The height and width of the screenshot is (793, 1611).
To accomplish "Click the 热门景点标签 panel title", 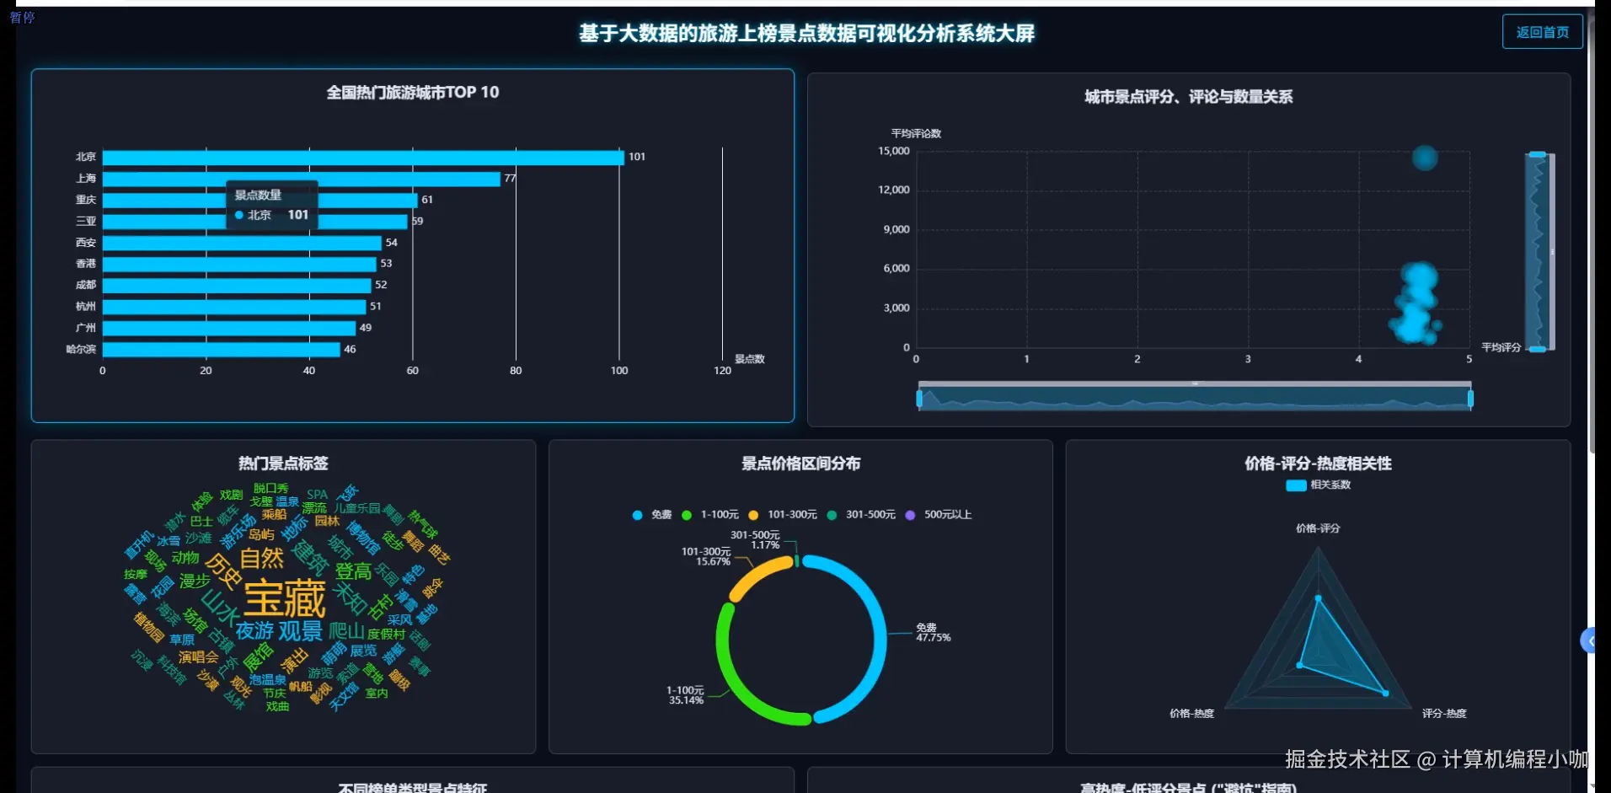I will pyautogui.click(x=283, y=463).
